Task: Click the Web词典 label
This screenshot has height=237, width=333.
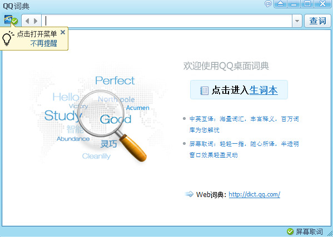Action: (211, 194)
